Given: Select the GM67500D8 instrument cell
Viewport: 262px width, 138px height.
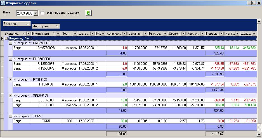Looking at the screenshot, I should click(46, 48).
